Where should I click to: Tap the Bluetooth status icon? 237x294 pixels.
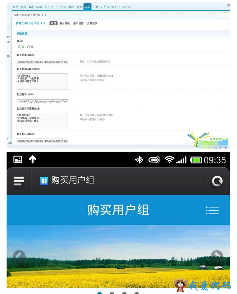(139, 160)
